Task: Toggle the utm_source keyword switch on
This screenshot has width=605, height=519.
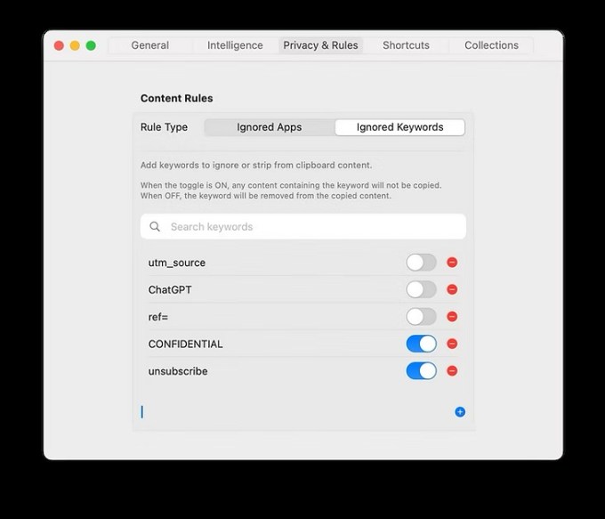Action: [x=421, y=263]
